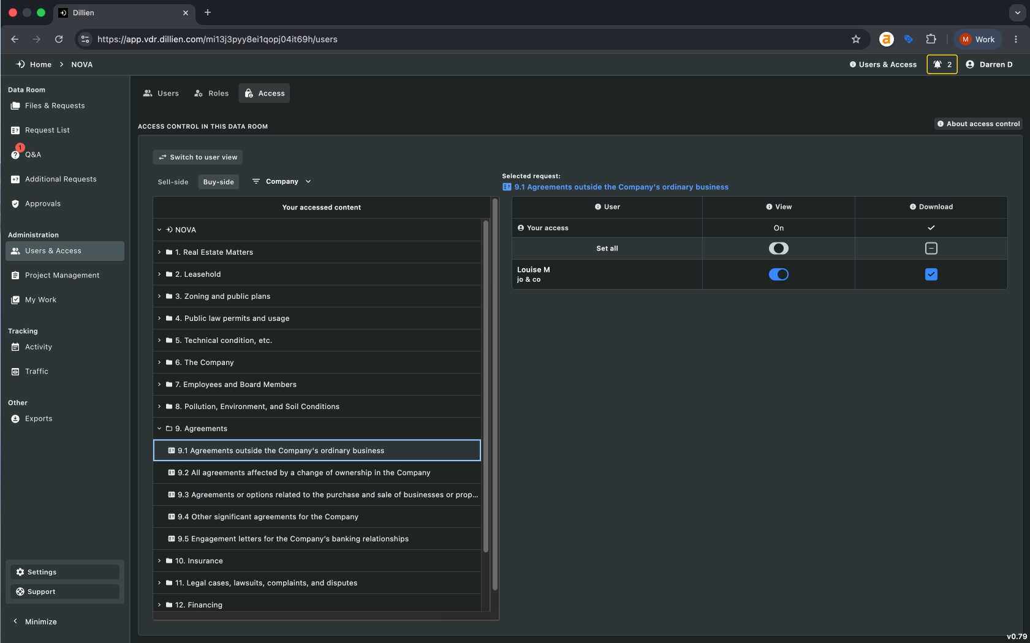Open About access control info

pyautogui.click(x=979, y=124)
